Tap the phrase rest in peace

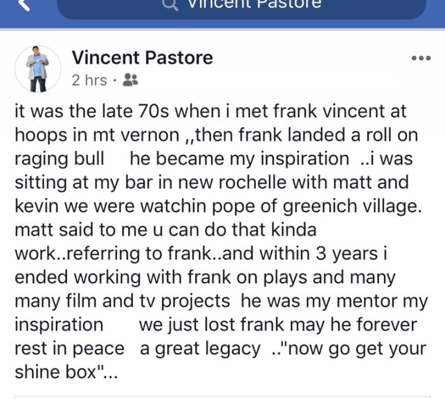[70, 348]
